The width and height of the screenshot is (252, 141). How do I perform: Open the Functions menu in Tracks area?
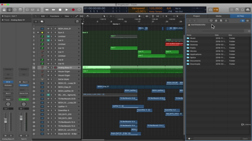56,16
